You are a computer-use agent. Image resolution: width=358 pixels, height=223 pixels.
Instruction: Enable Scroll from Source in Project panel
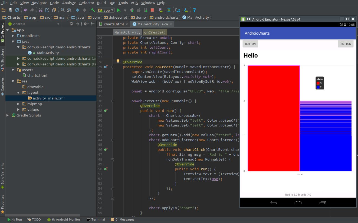(x=71, y=24)
